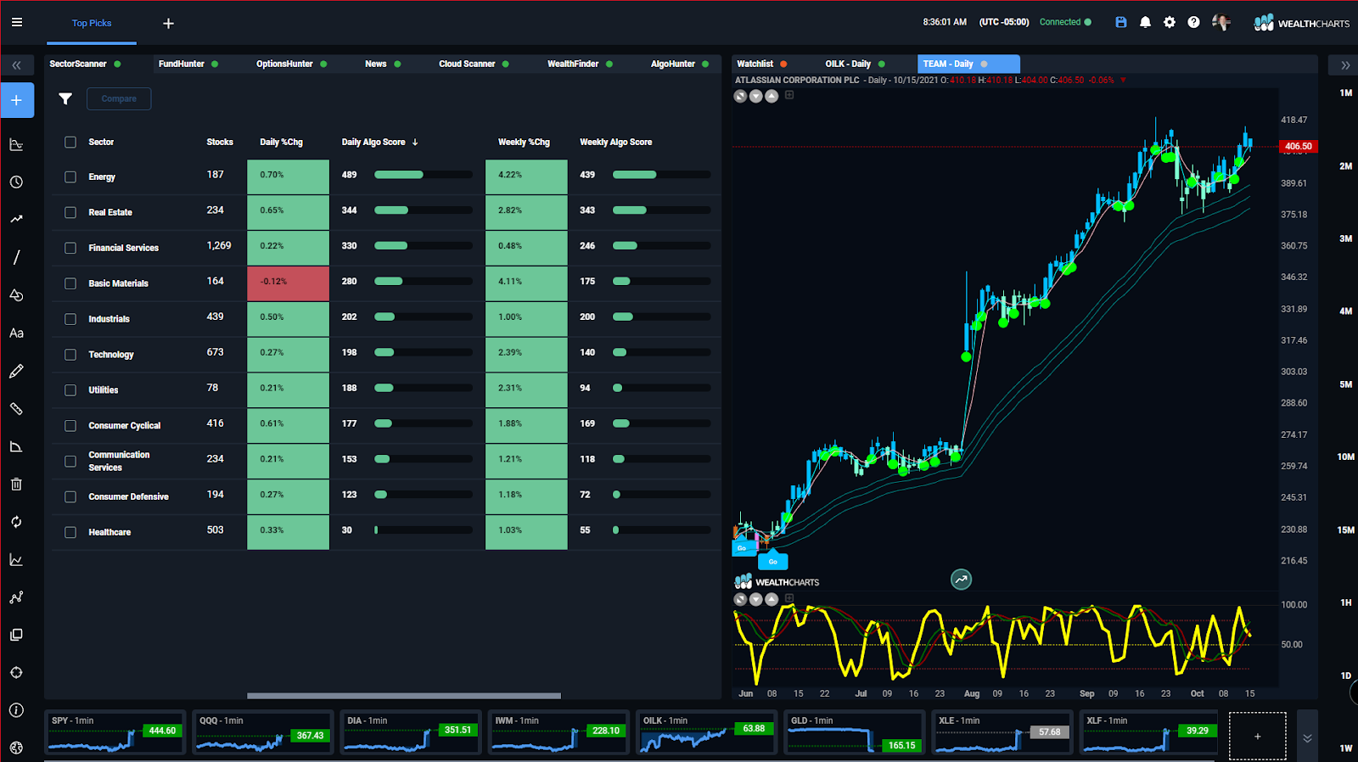Click the connected-nodes path icon in sidebar

16,597
